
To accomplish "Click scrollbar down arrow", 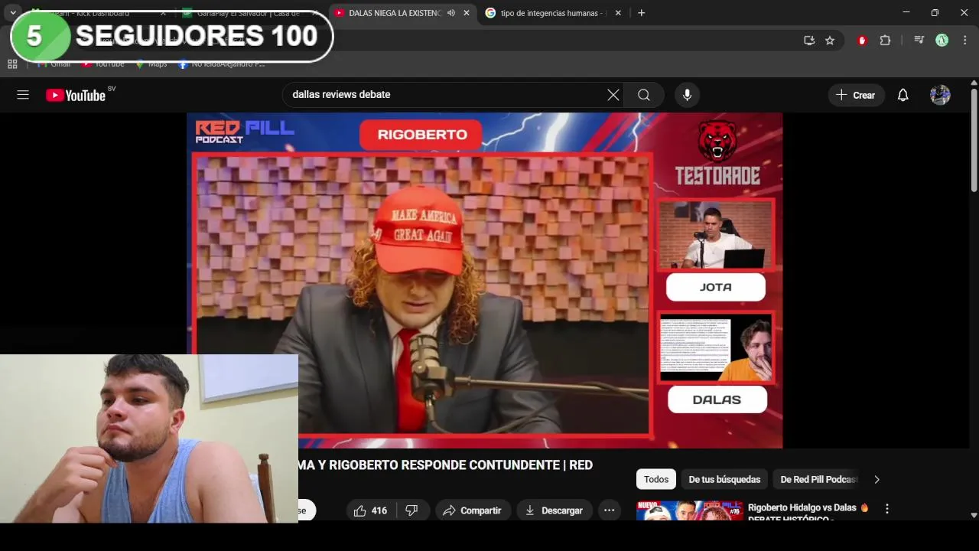I will (x=974, y=516).
